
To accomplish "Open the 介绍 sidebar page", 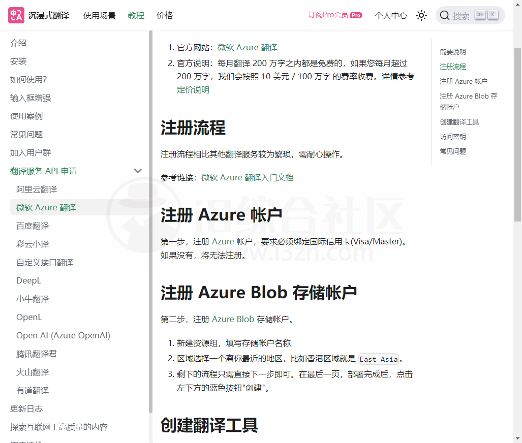I will pyautogui.click(x=18, y=43).
